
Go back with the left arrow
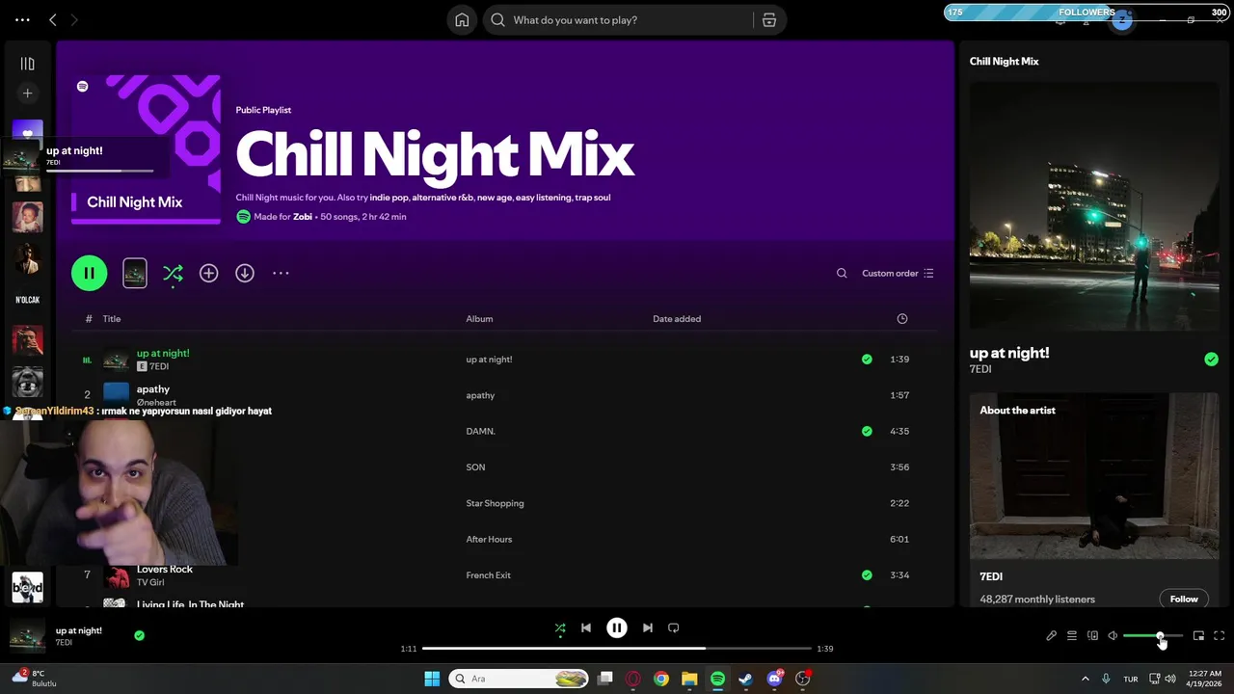(53, 20)
